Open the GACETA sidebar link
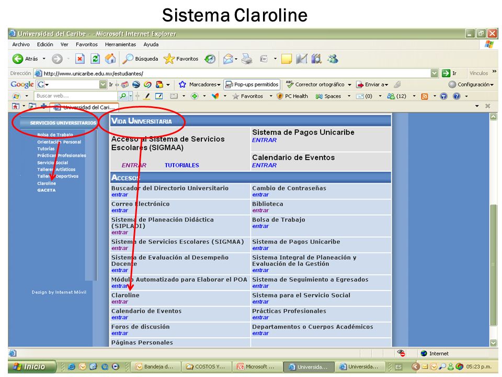The image size is (502, 377). point(47,190)
